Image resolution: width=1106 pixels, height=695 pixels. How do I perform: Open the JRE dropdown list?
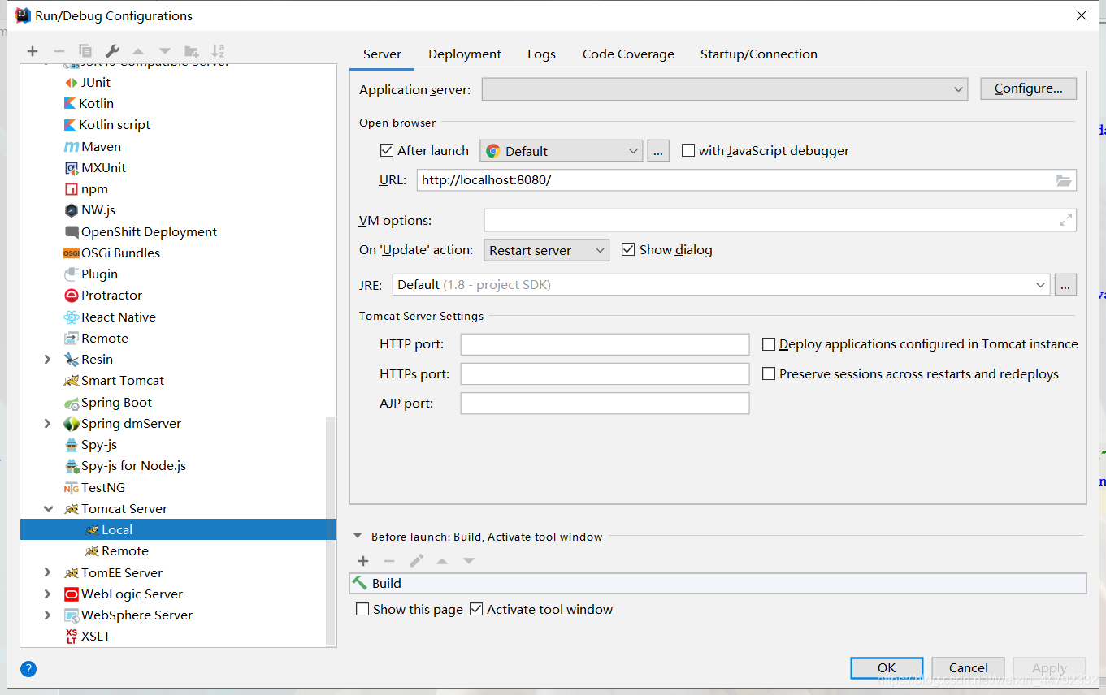click(x=721, y=284)
